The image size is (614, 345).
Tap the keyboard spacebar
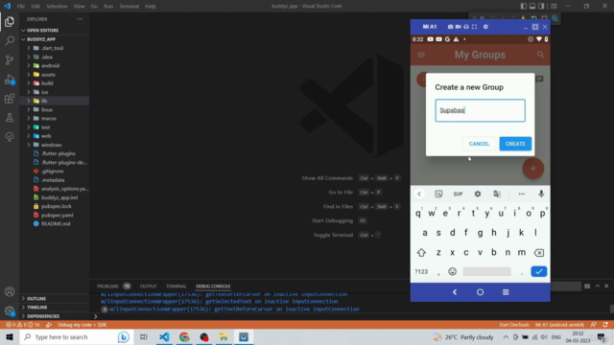[x=486, y=271]
